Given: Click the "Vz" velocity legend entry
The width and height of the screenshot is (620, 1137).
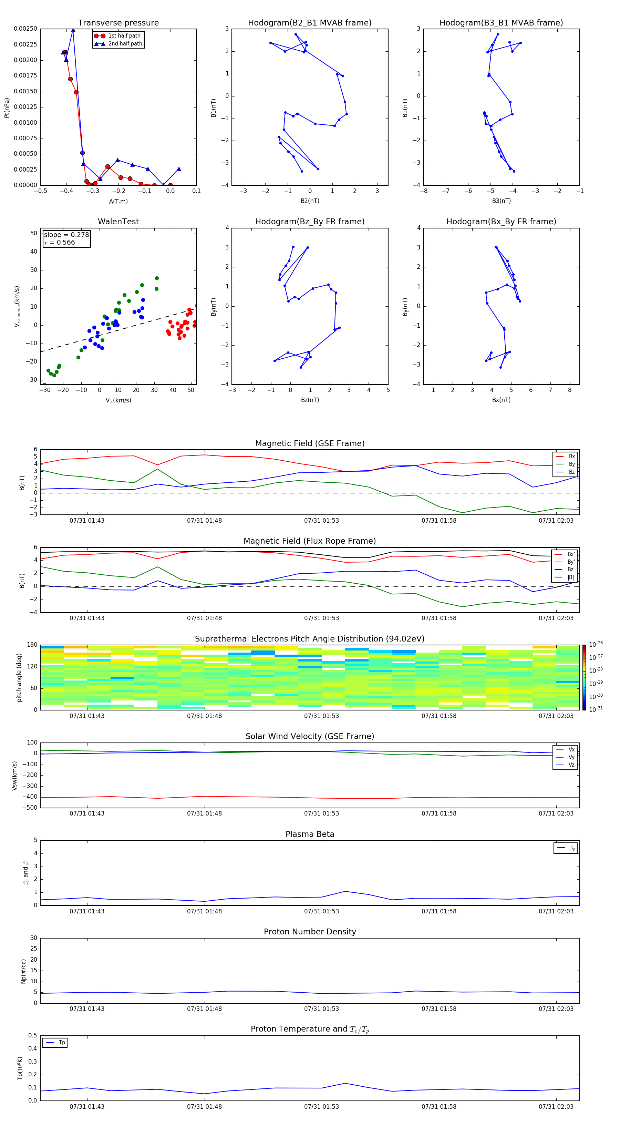Looking at the screenshot, I should point(565,765).
